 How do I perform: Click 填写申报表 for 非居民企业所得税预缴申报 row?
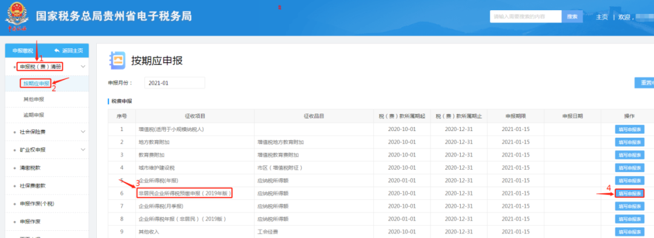point(629,193)
